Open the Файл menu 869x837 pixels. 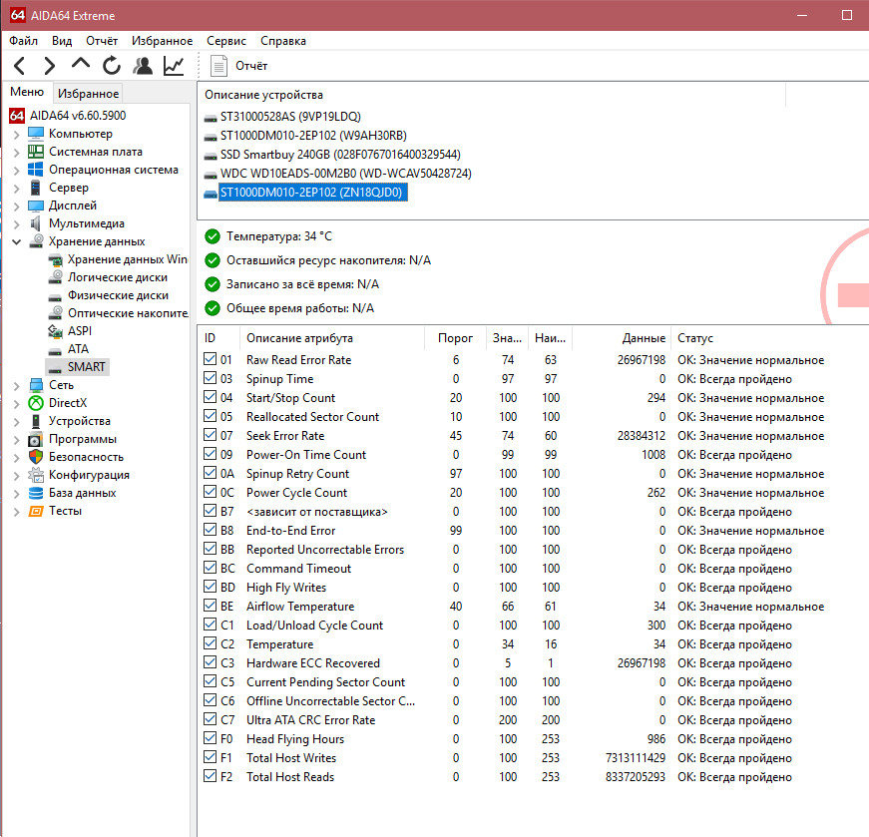click(x=23, y=41)
